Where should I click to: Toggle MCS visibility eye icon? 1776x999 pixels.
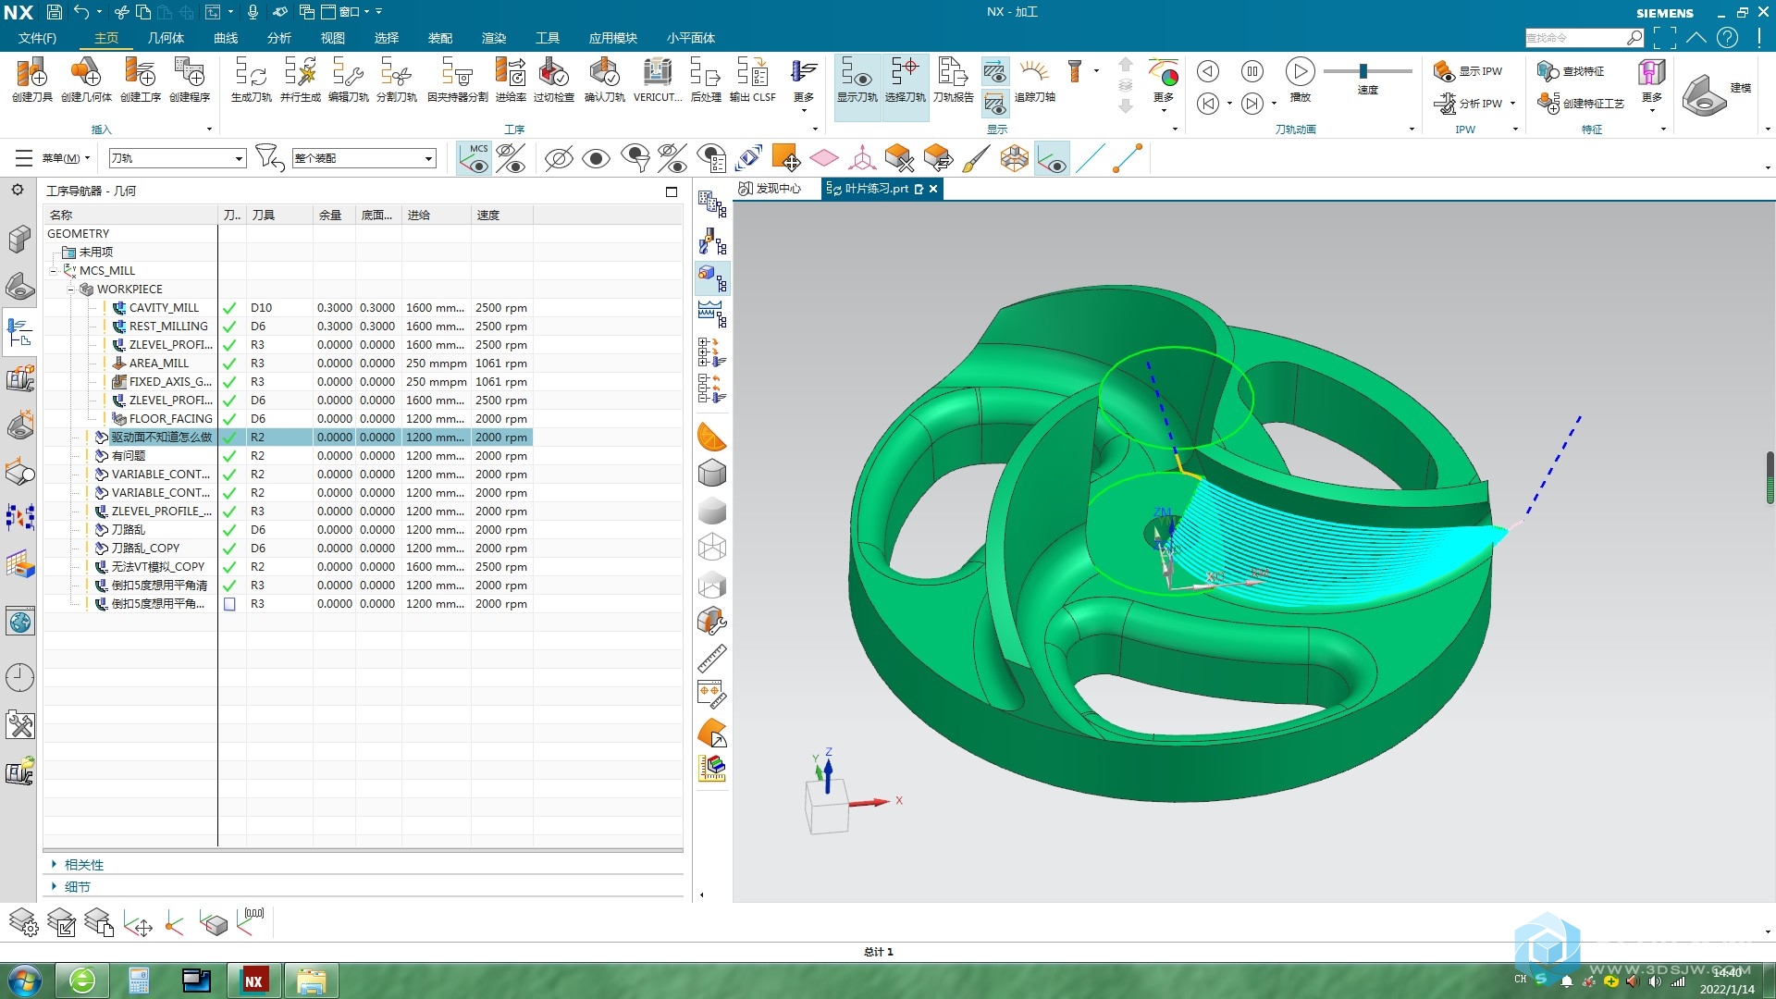tap(475, 158)
